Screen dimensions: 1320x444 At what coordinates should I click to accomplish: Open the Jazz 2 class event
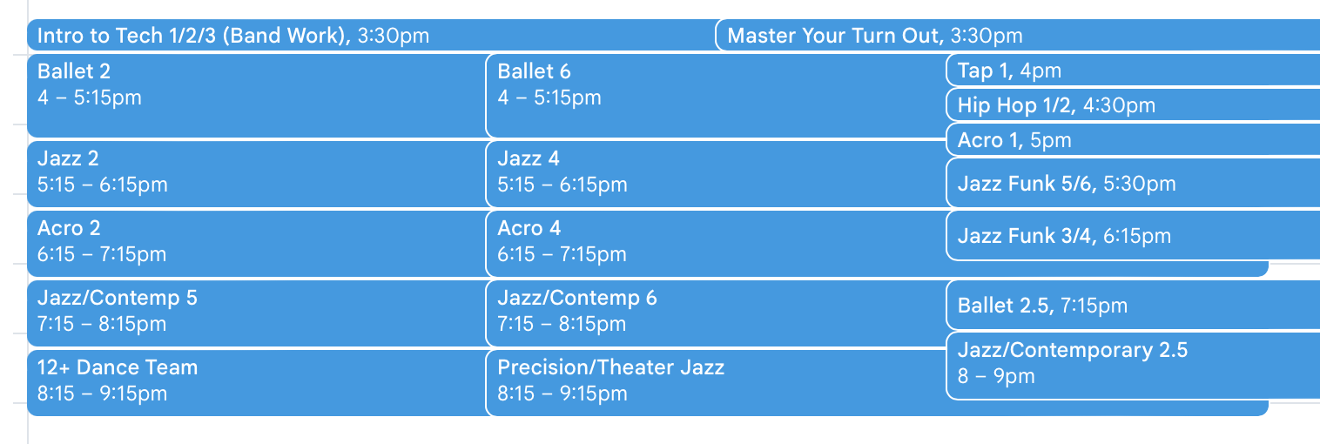257,174
